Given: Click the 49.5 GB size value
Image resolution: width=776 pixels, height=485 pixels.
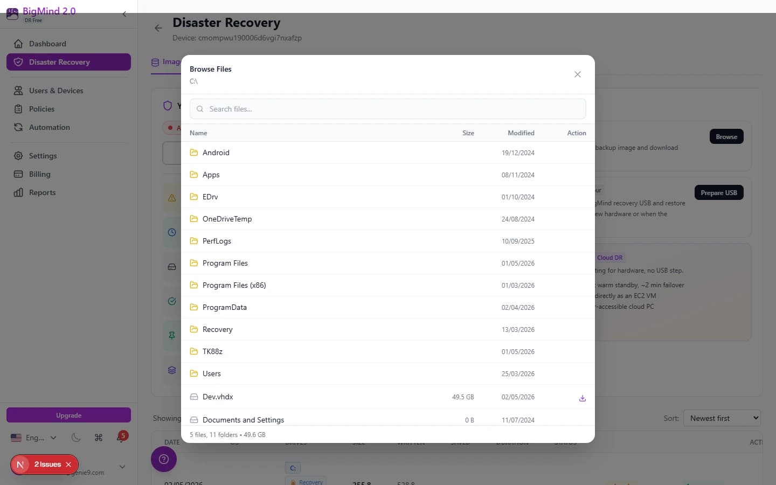Looking at the screenshot, I should pyautogui.click(x=463, y=397).
